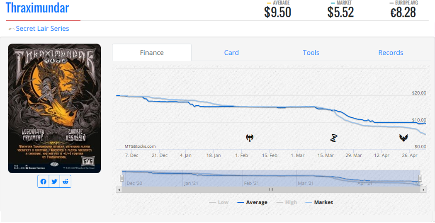Screen dimensions: 435x223
Task: Switch to the Card tab
Action: tap(231, 53)
